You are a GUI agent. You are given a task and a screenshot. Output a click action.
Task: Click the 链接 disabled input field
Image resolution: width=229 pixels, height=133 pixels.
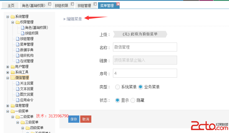pyautogui.click(x=145, y=60)
